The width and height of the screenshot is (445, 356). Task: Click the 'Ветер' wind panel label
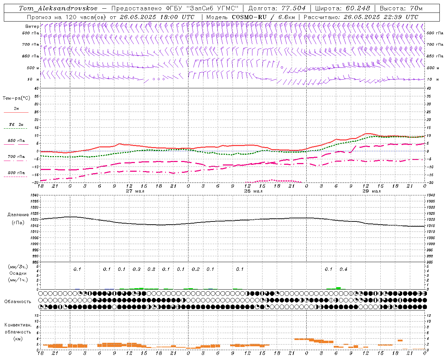point(32,26)
